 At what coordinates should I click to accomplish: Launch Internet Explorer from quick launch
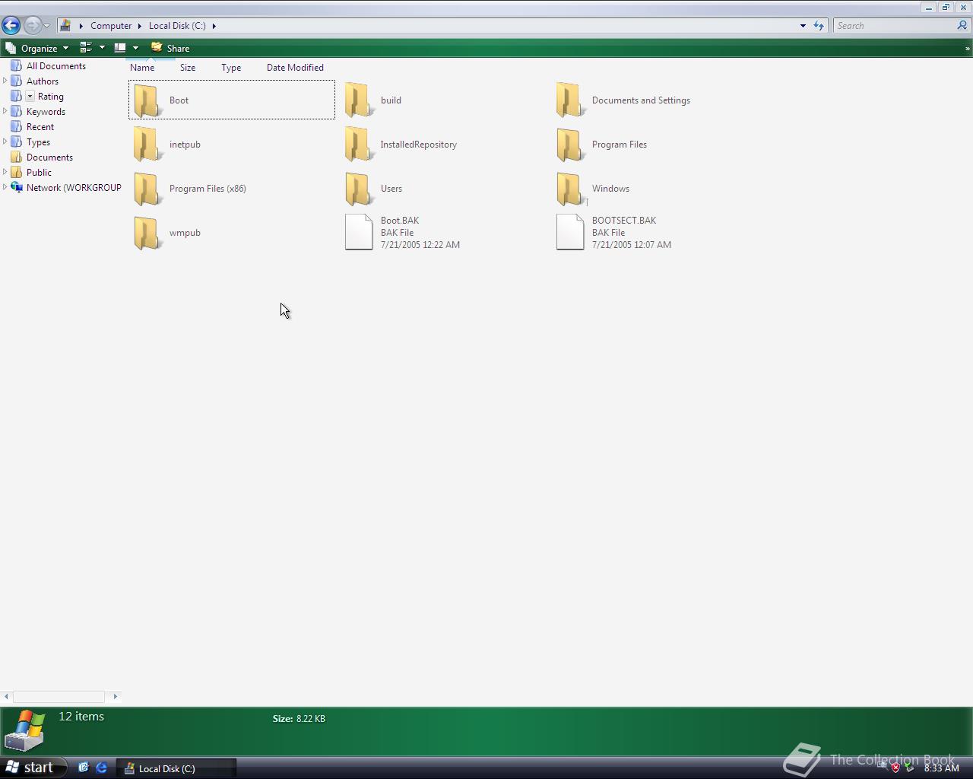point(101,768)
